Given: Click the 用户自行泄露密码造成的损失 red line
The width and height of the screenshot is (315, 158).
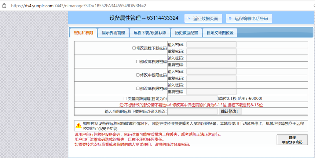Looking at the screenshot, I should point(120,139).
